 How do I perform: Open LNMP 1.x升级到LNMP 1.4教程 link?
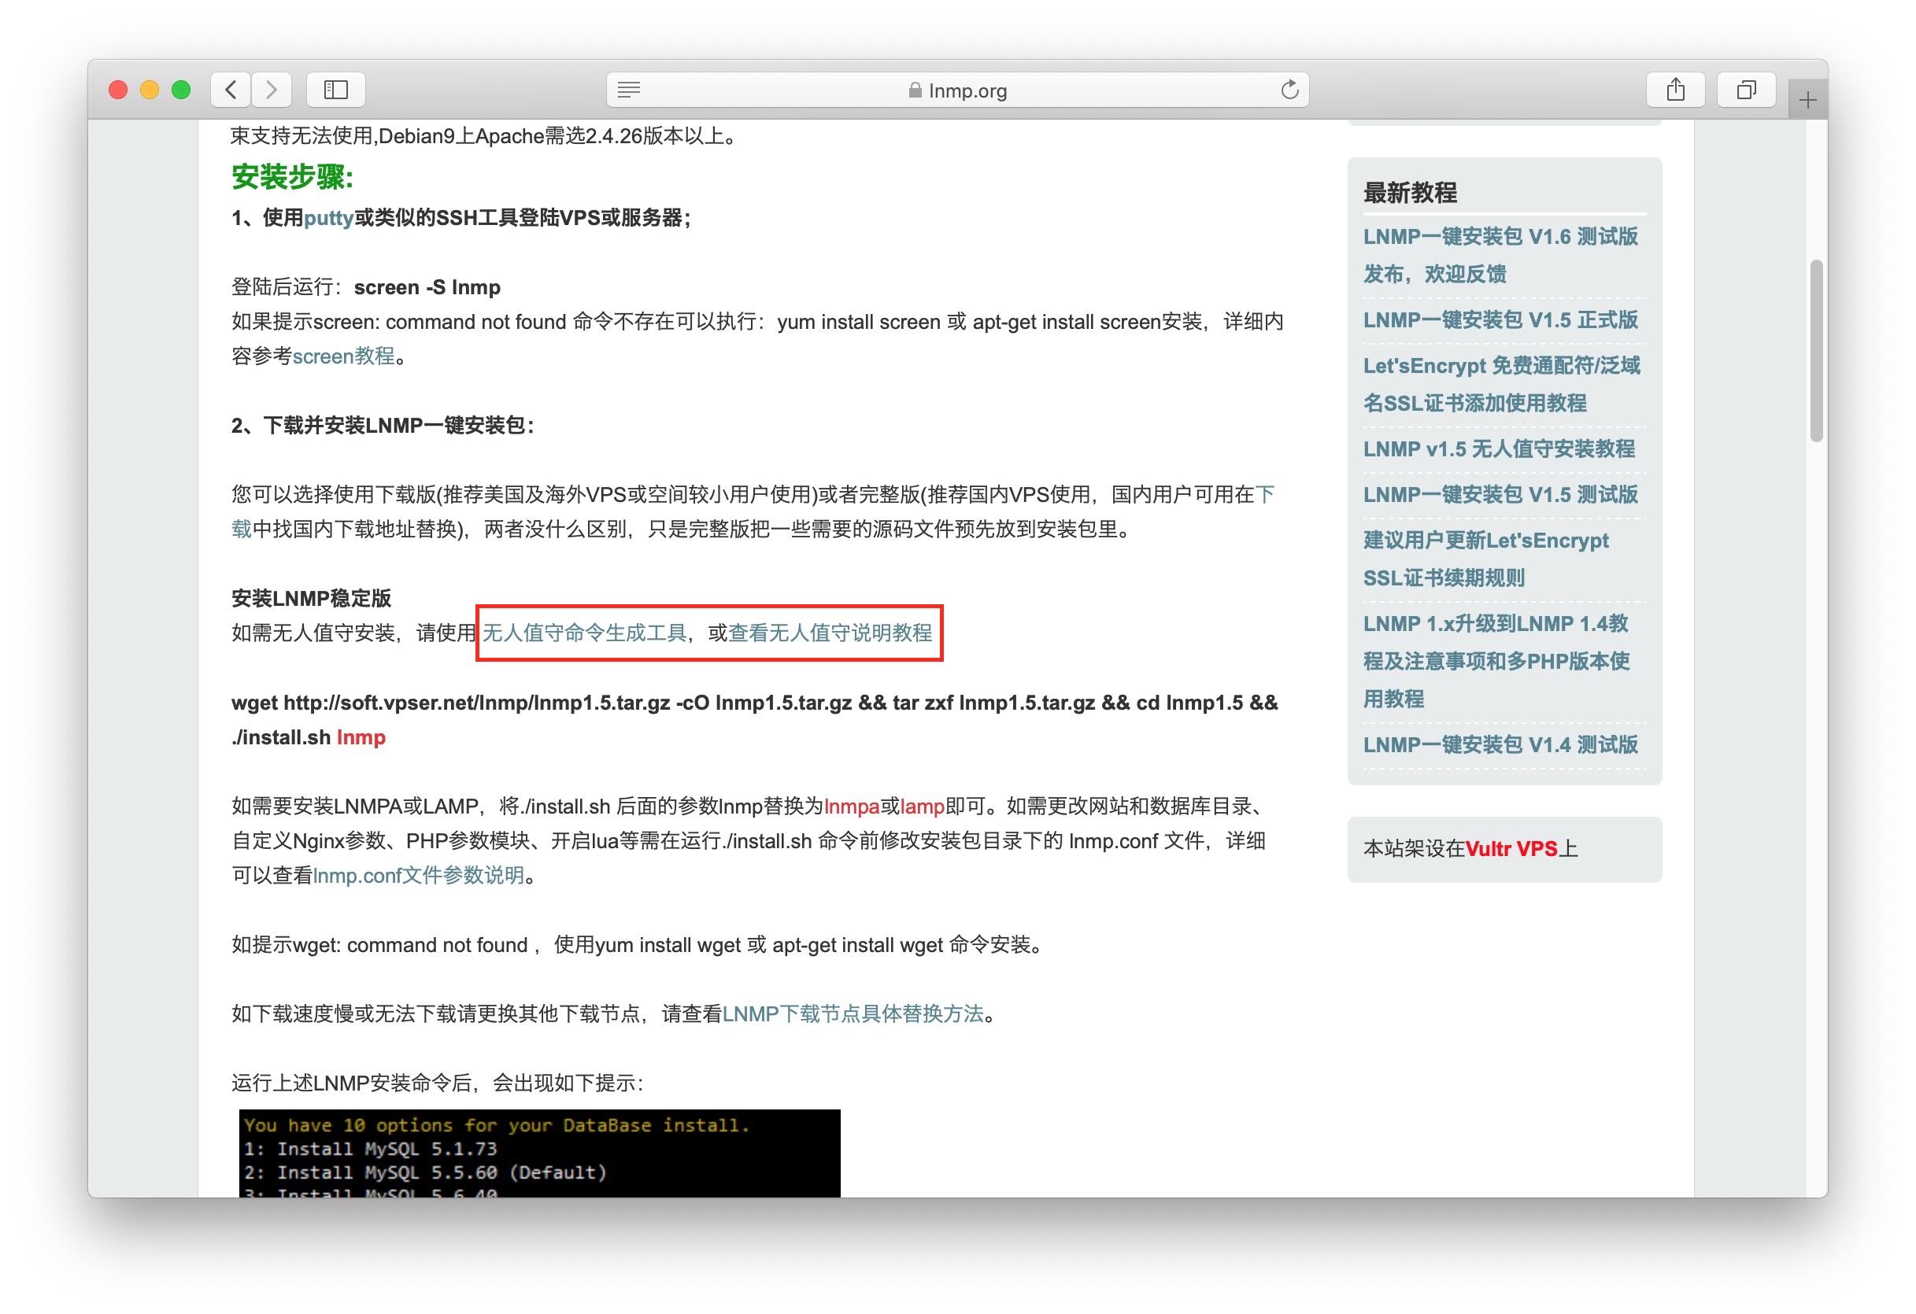coord(1496,661)
